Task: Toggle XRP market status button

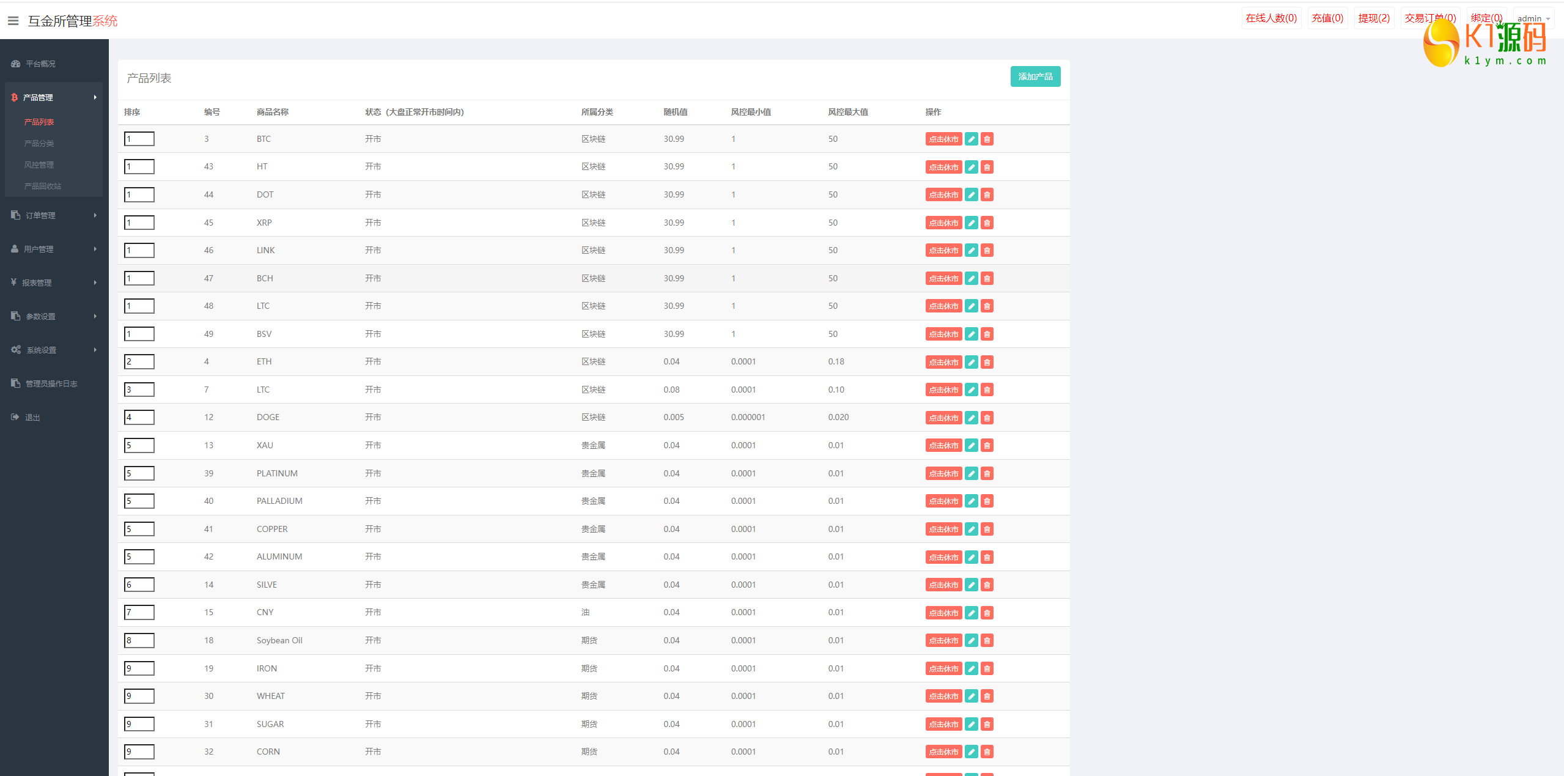Action: pyautogui.click(x=943, y=223)
